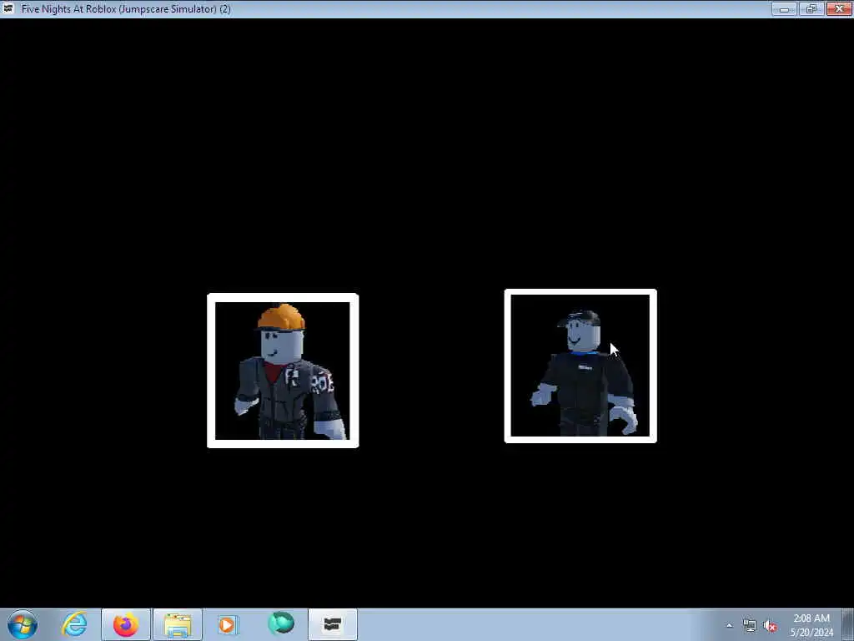This screenshot has height=641, width=854.
Task: Minimize the Five Nights At Roblox window
Action: tap(784, 8)
